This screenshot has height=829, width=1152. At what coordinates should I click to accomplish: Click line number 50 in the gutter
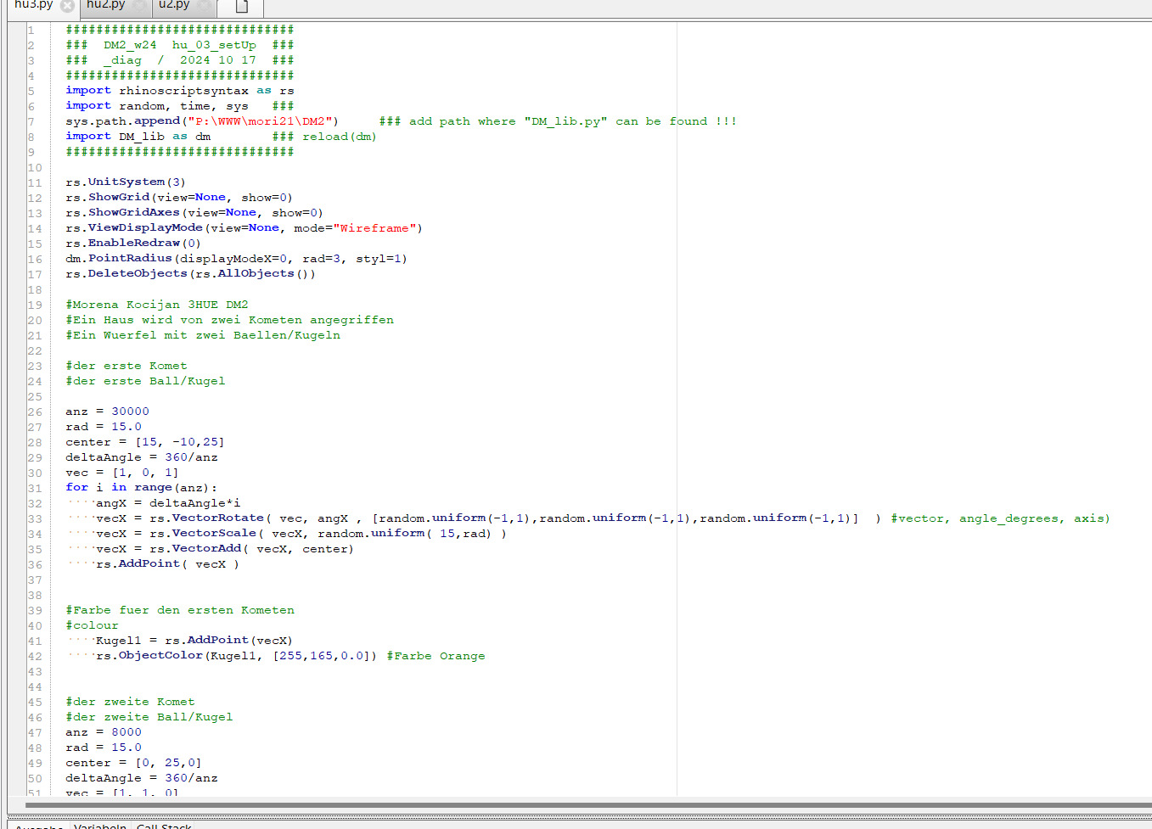point(34,777)
